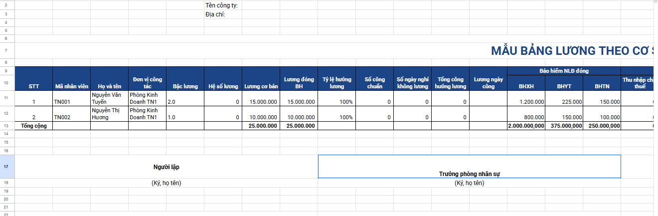Select the 'Hệ số lương' header cell
The width and height of the screenshot is (658, 216).
pyautogui.click(x=223, y=78)
